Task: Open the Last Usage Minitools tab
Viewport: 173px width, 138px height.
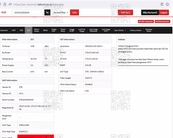Action: 93,30
